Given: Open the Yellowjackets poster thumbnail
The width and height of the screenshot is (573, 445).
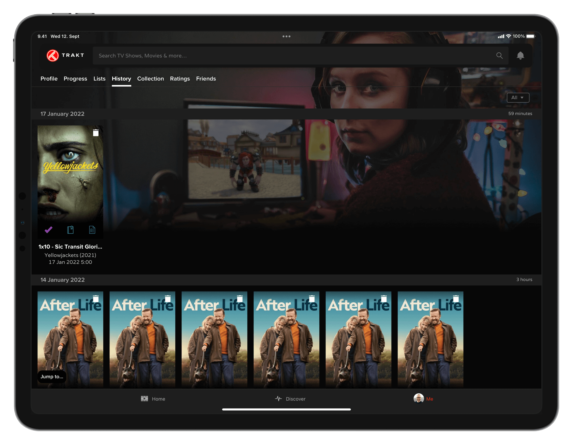Looking at the screenshot, I should [70, 174].
